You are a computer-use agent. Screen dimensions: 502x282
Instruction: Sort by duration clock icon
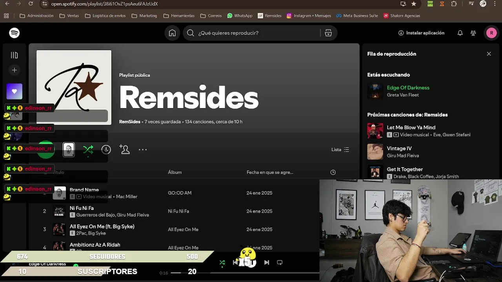click(x=333, y=172)
